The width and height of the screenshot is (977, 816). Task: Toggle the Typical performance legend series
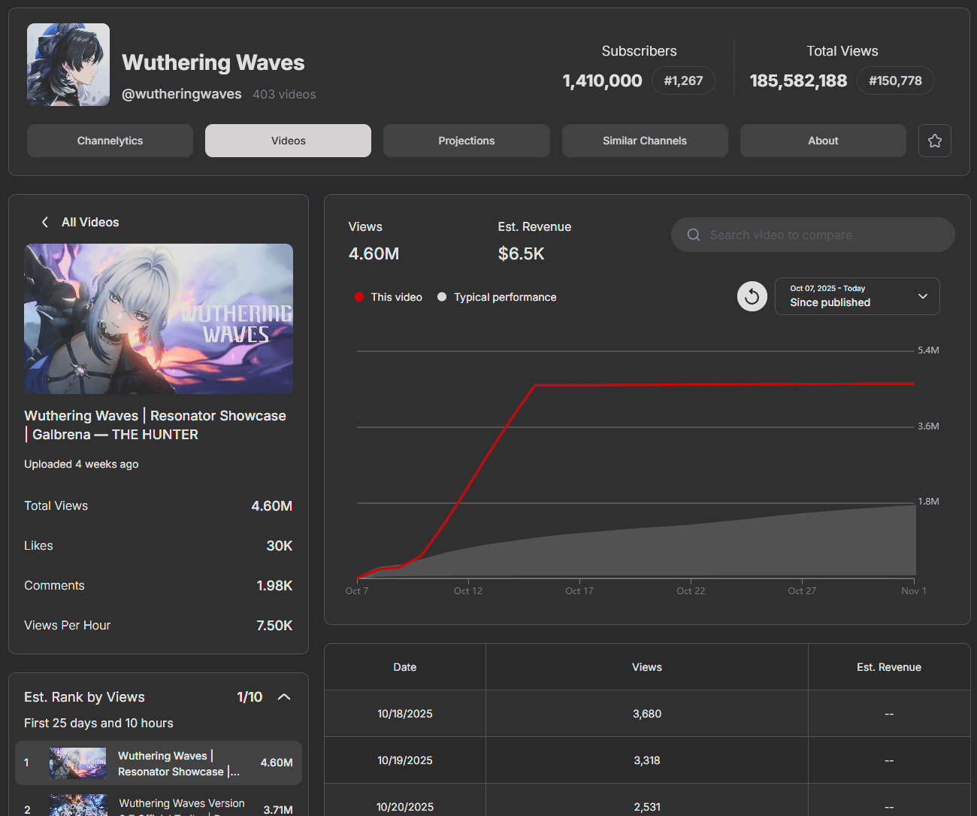point(497,297)
